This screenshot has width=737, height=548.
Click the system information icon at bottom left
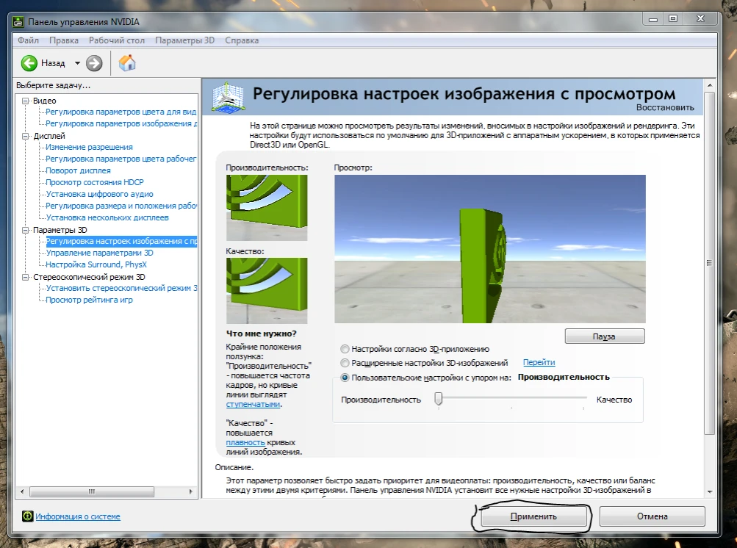pos(28,516)
